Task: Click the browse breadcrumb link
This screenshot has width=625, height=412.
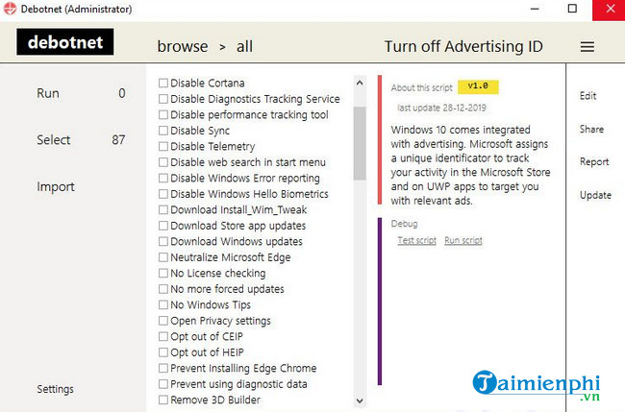Action: [x=183, y=46]
